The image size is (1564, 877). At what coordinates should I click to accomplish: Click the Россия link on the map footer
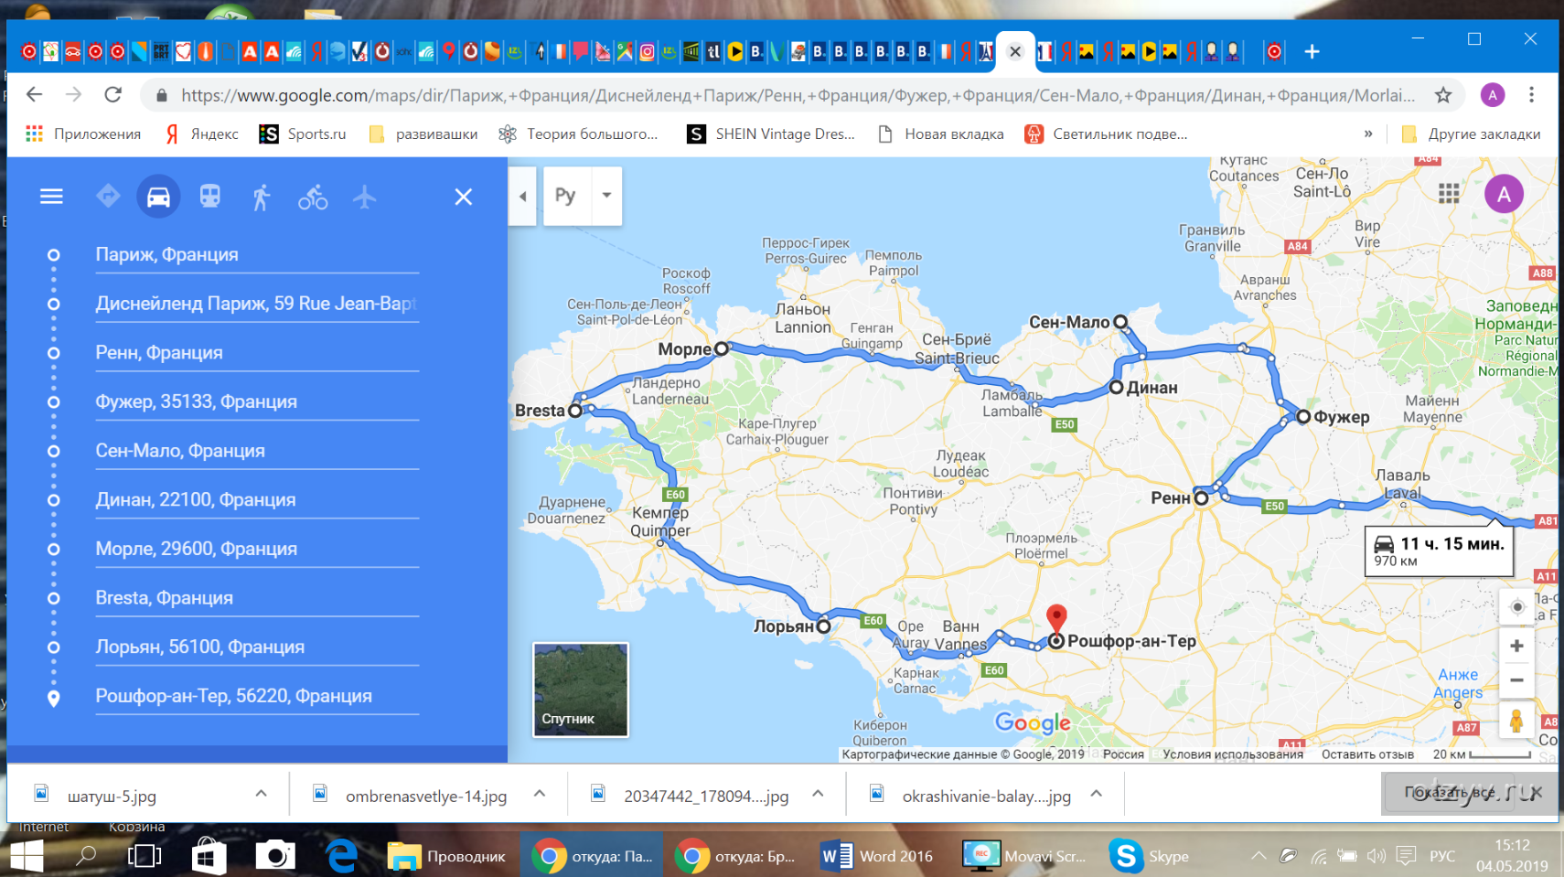tap(1123, 754)
